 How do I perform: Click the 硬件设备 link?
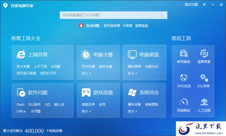pos(134,104)
